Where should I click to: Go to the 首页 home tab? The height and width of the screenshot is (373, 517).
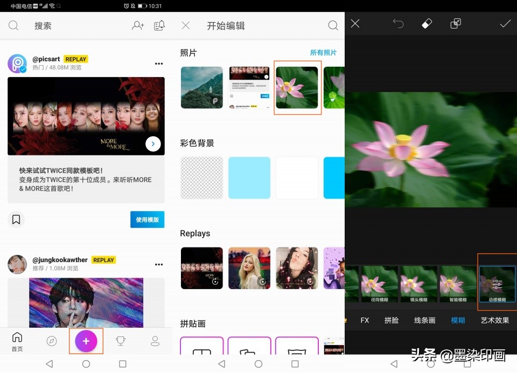click(17, 342)
